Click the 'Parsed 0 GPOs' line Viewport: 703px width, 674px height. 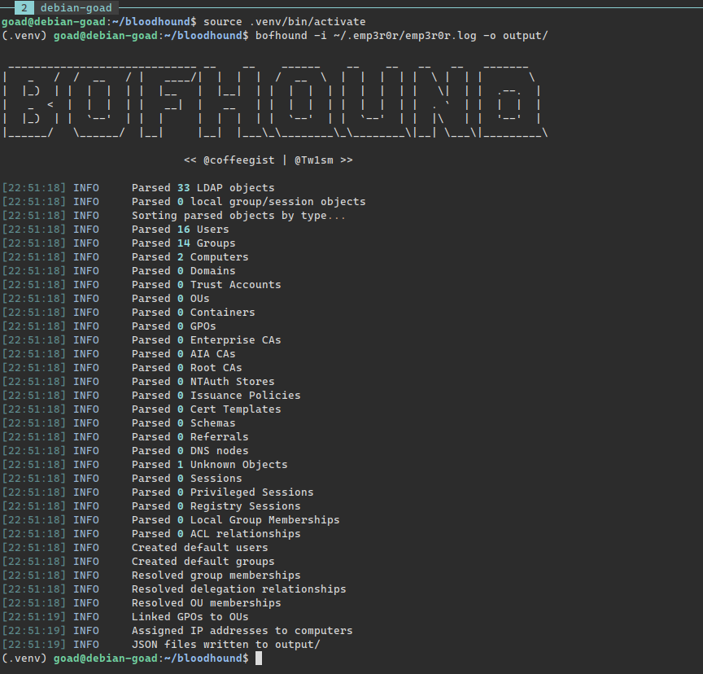point(173,326)
